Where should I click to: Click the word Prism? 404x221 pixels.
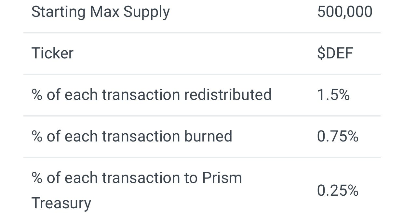222,178
